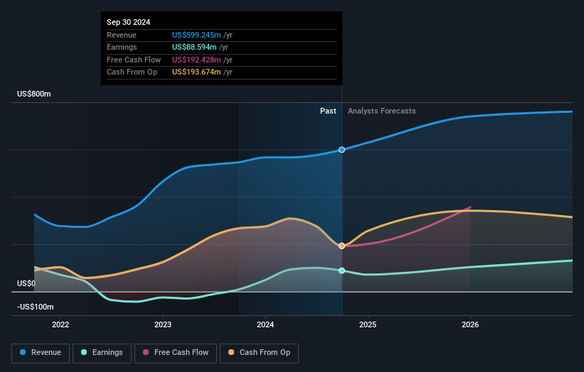Click the Earnings row label in tooltip
Viewport: 584px width, 372px height.
(x=122, y=47)
